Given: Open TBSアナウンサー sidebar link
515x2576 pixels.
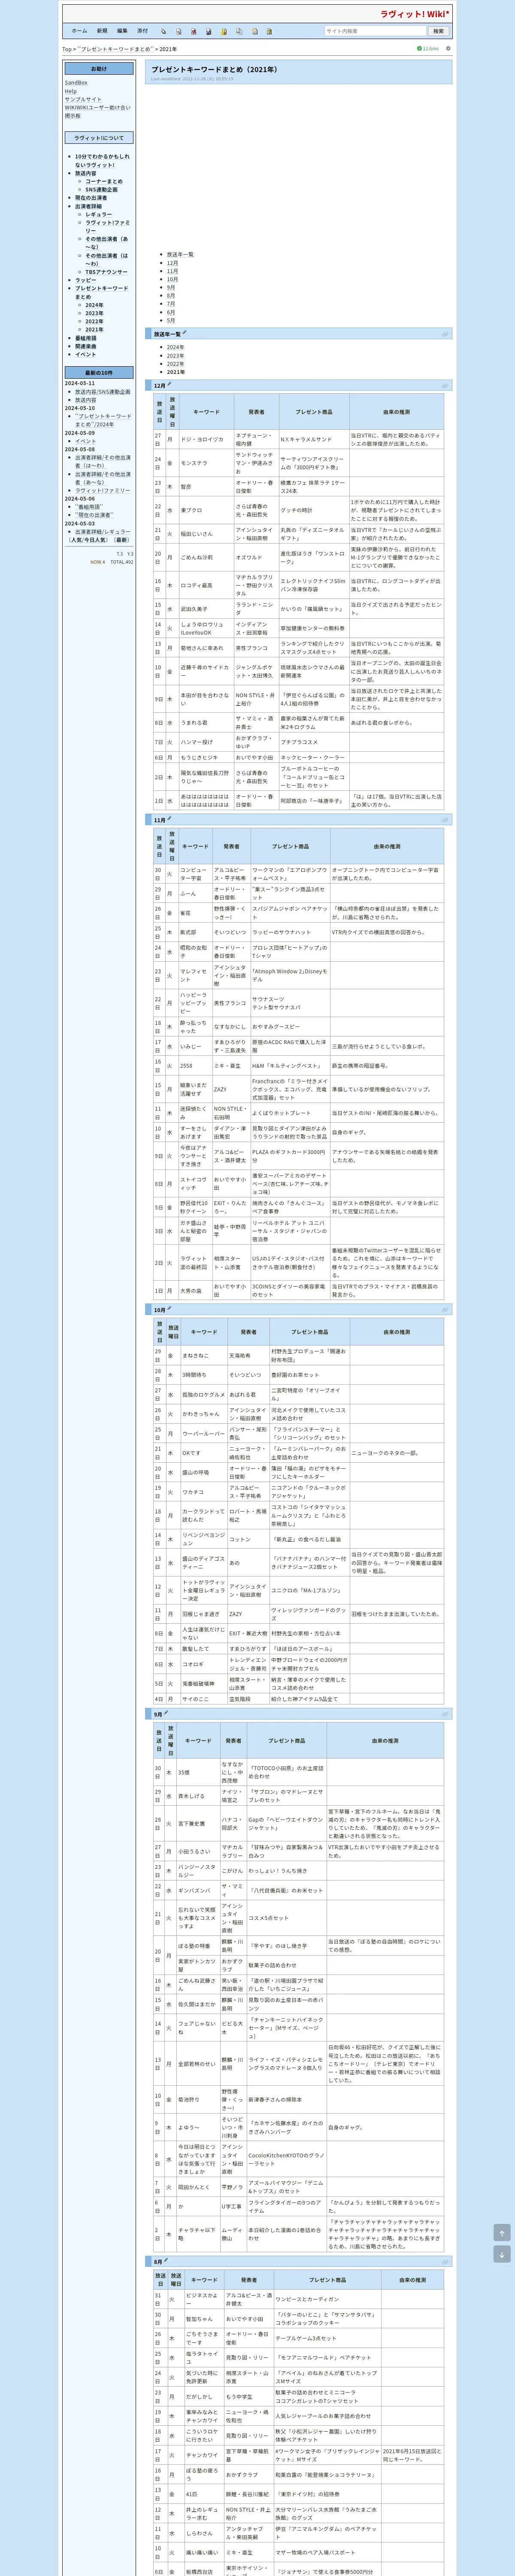Looking at the screenshot, I should tap(106, 272).
